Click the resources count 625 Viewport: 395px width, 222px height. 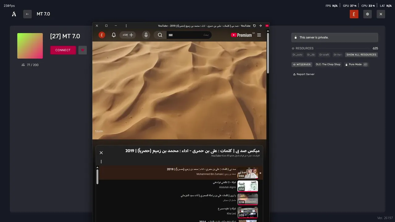(x=375, y=48)
